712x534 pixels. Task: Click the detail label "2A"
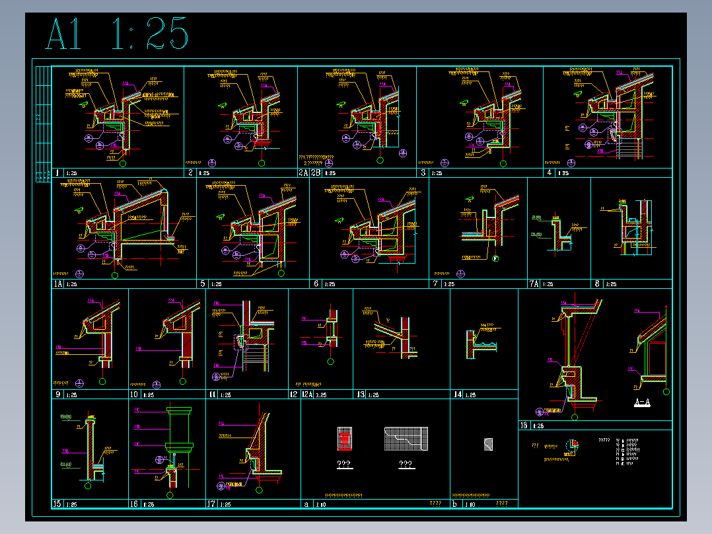click(x=303, y=172)
